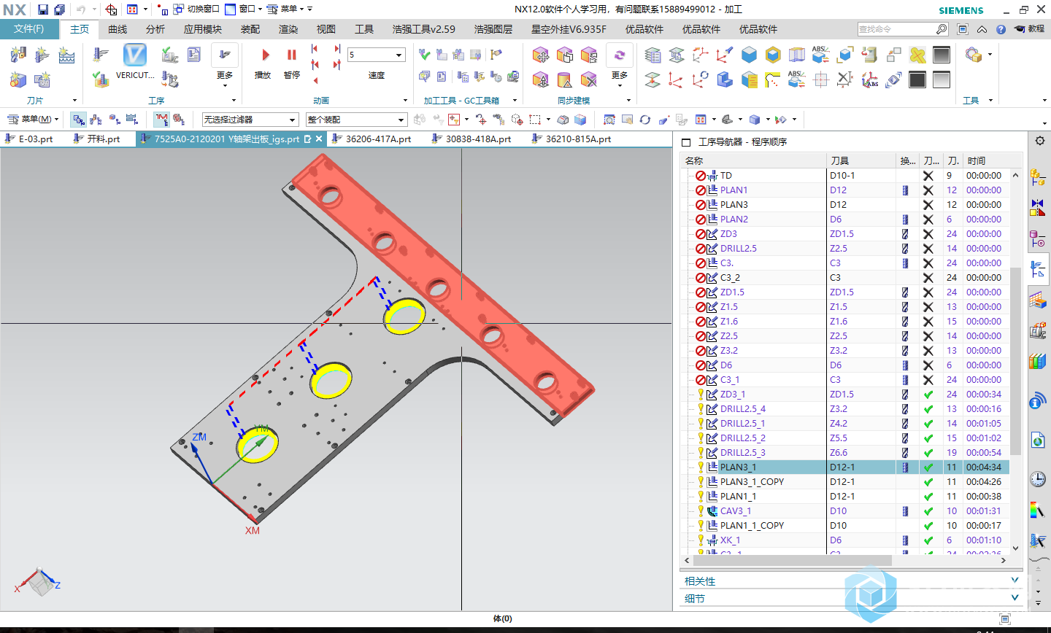This screenshot has width=1051, height=633.
Task: Click the Verify Tool Path icon
Action: tap(101, 79)
